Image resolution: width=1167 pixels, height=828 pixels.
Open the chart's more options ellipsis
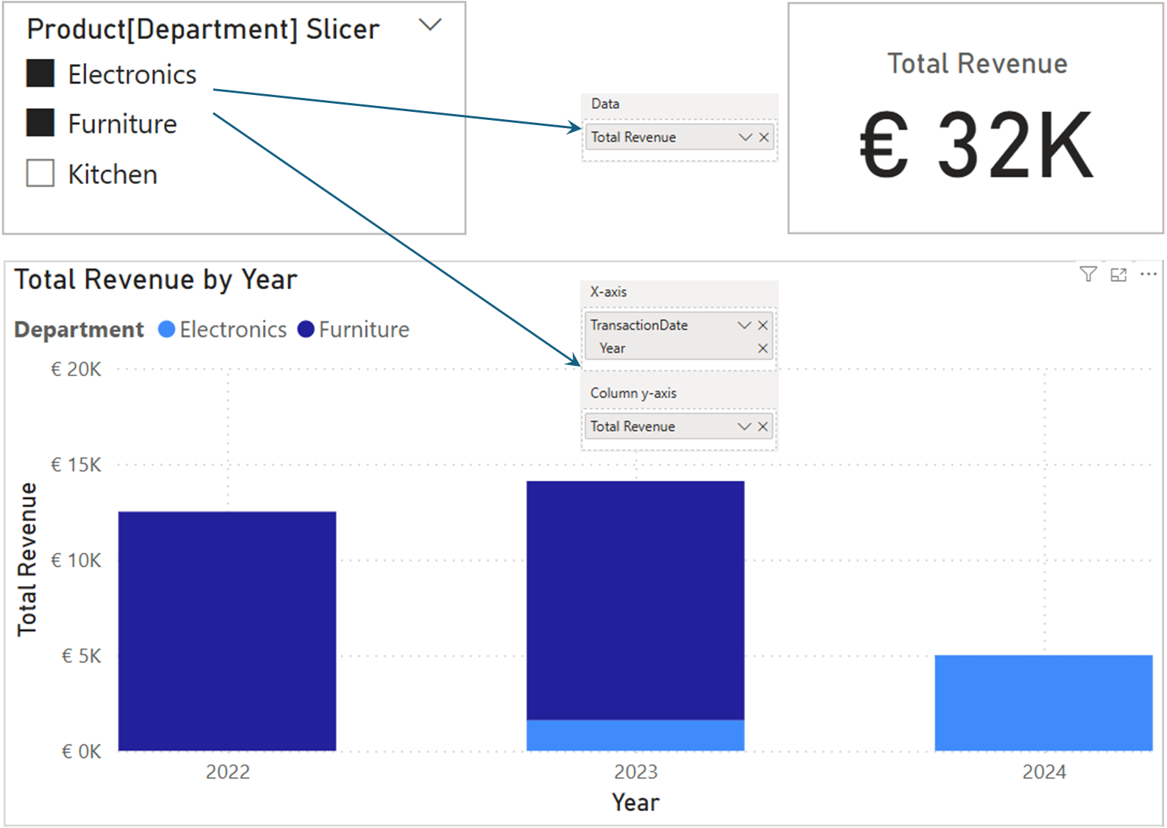click(1148, 275)
